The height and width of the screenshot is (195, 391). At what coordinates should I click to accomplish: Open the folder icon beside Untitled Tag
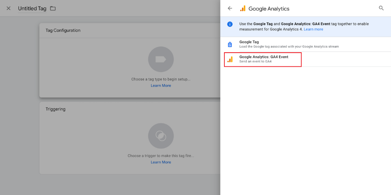(53, 9)
